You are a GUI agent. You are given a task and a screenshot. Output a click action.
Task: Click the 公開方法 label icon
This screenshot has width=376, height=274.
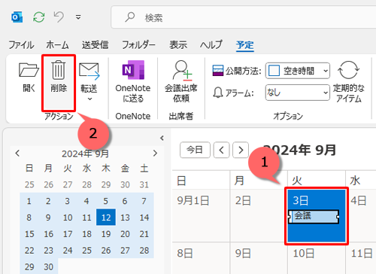click(x=218, y=71)
